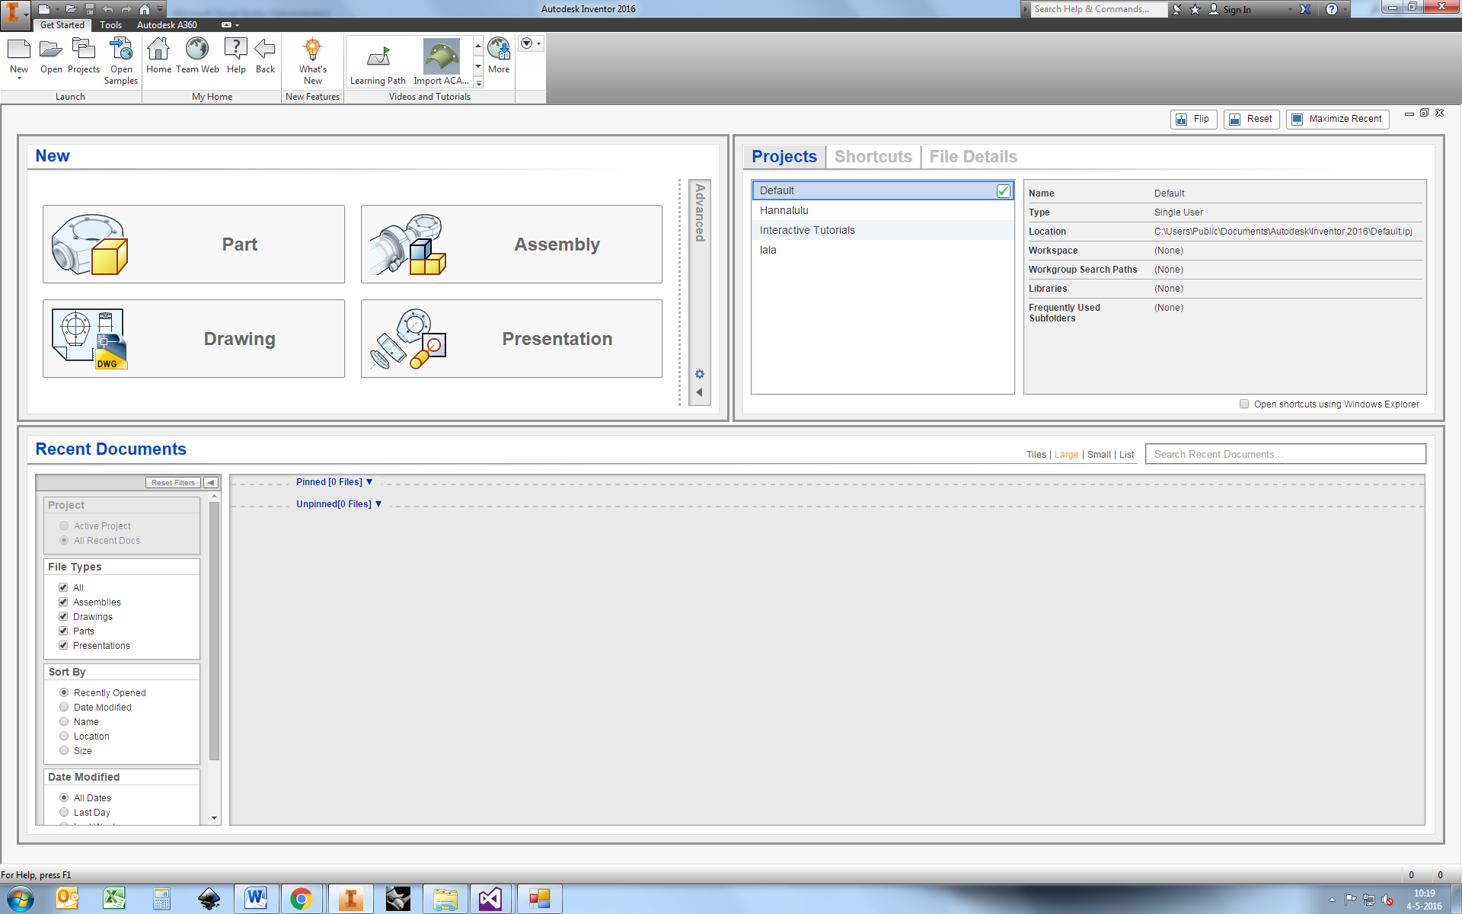This screenshot has height=914, width=1462.
Task: Switch recent documents to Large view
Action: click(x=1066, y=455)
